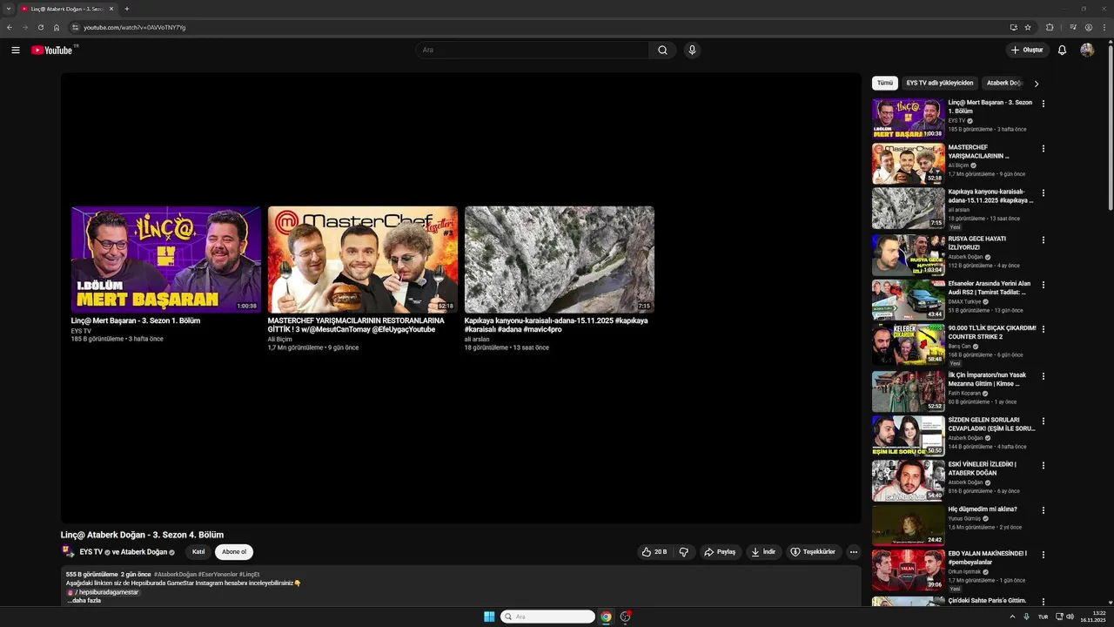The image size is (1114, 627).
Task: Click the Chrome icon in taskbar
Action: click(x=606, y=617)
